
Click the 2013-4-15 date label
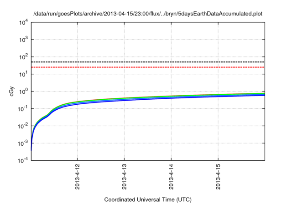(218, 177)
